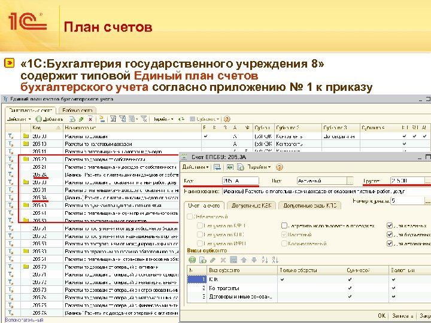
Task: Toggle the 'Для казенных' checkbox
Action: point(390,226)
